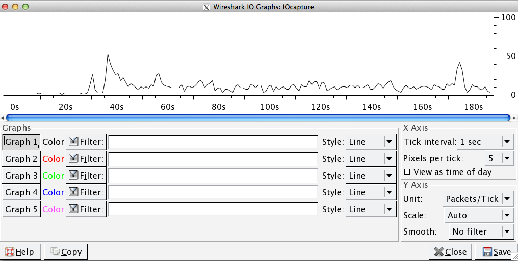Click the red window close button
Image resolution: width=518 pixels, height=261 pixels.
click(x=6, y=6)
